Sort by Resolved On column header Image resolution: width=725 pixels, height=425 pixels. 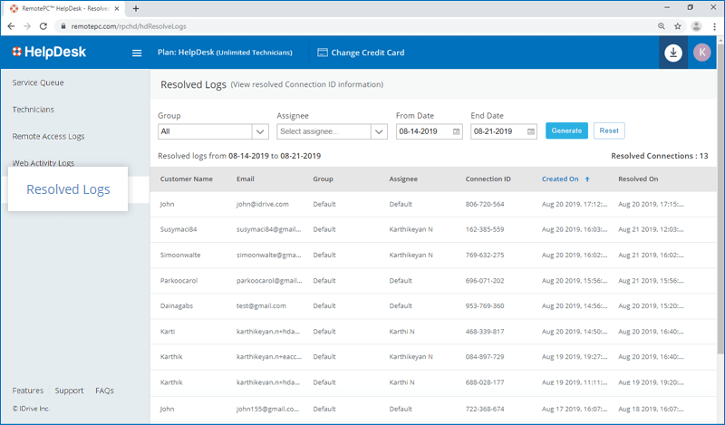pos(638,179)
